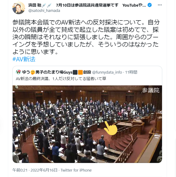The image size is (176, 177).
Task: Play the 参議院 chamber video thumbnail
Action: click(x=87, y=124)
